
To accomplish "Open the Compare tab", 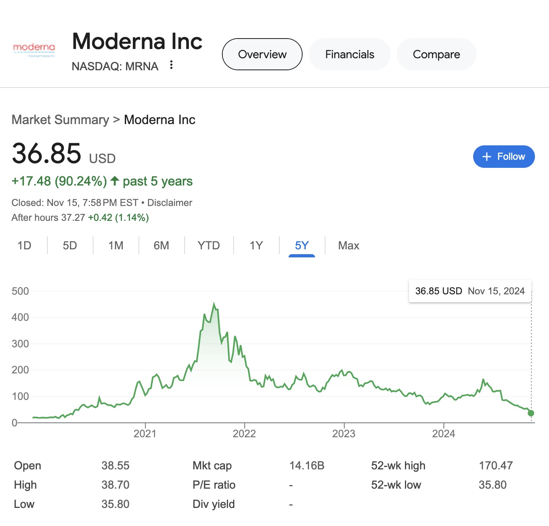I will [436, 54].
